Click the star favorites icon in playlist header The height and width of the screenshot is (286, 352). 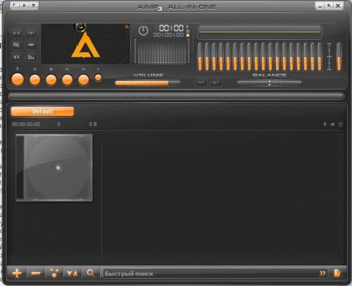(x=333, y=124)
